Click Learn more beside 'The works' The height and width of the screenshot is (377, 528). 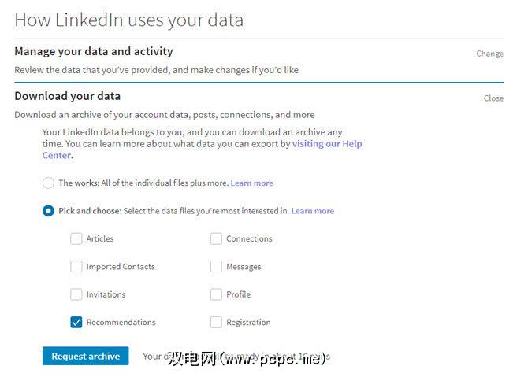click(x=251, y=183)
